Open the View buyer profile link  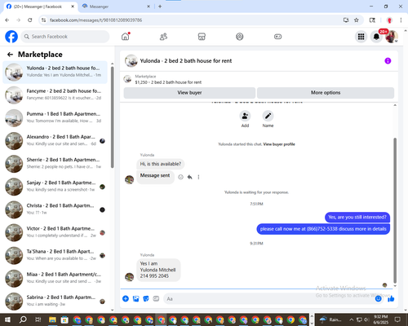tap(279, 144)
